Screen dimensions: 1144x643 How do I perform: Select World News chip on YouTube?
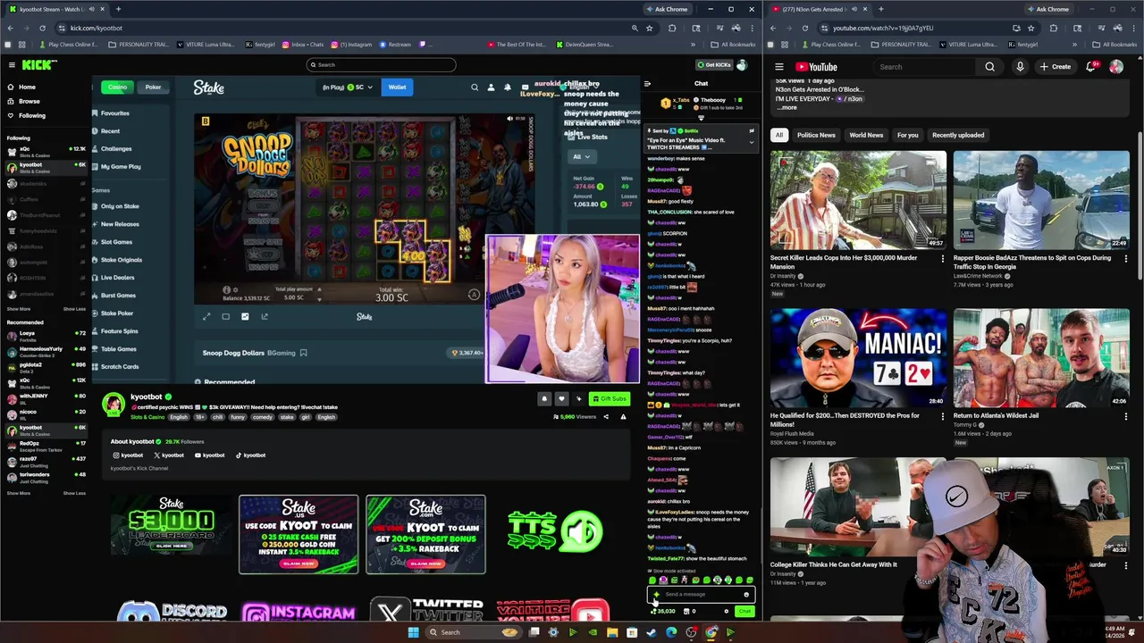tap(866, 135)
